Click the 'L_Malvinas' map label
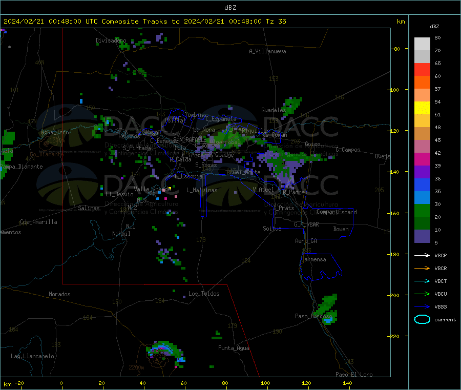This screenshot has width=461, height=390. pos(202,190)
